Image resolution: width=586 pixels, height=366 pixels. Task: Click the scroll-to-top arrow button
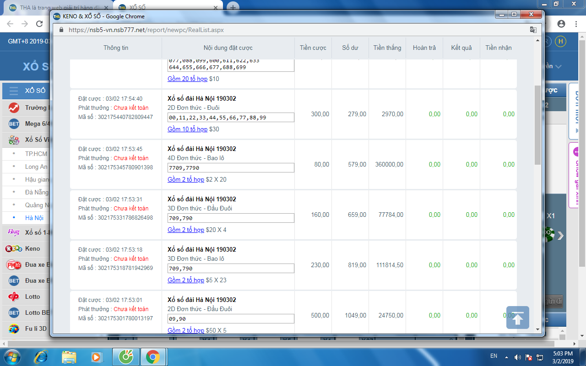pos(517,318)
